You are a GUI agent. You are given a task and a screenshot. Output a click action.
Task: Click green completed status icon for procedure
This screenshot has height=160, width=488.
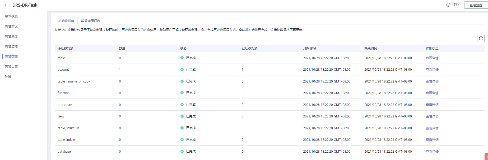[x=182, y=105]
